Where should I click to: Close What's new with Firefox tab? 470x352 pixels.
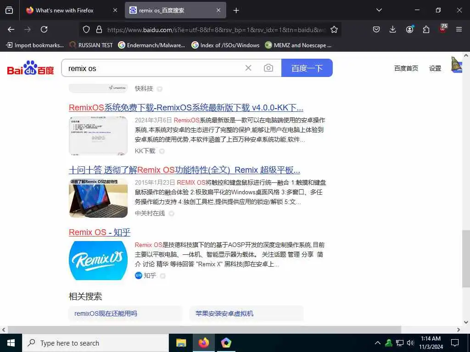coord(115,11)
